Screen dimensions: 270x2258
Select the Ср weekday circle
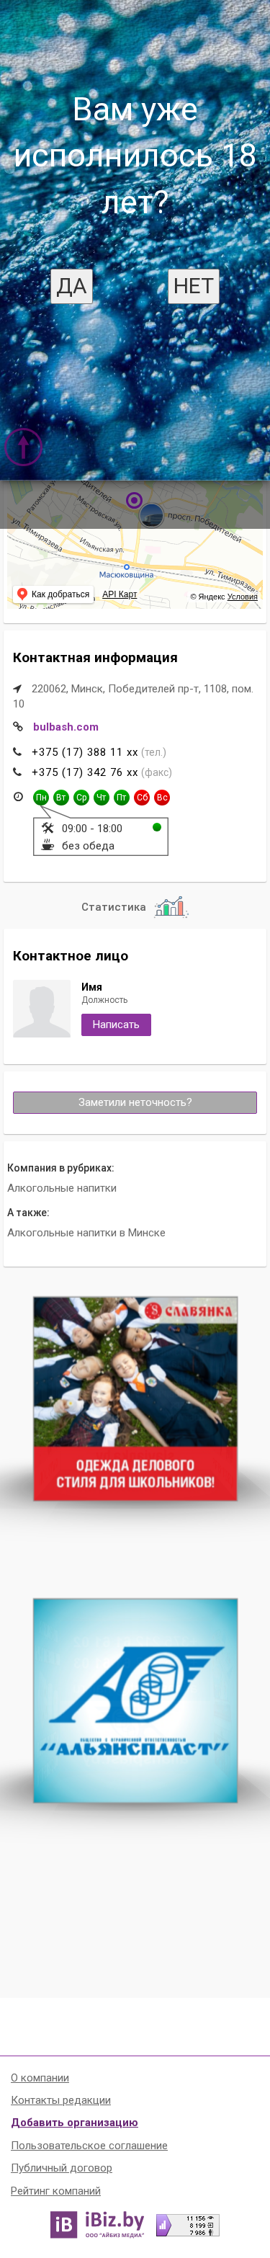[81, 798]
